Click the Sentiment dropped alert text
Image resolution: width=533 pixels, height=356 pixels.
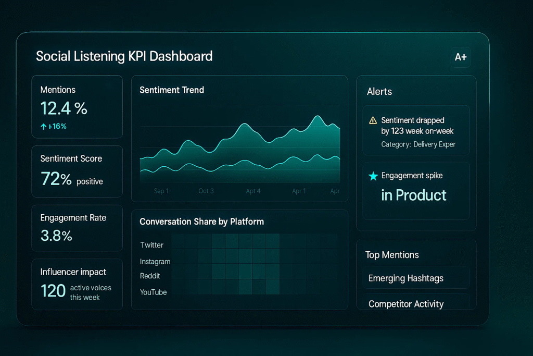pos(417,126)
